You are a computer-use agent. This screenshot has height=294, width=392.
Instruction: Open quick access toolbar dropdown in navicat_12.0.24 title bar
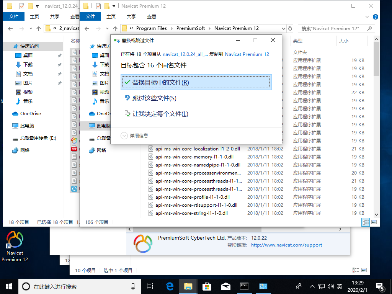click(37, 6)
